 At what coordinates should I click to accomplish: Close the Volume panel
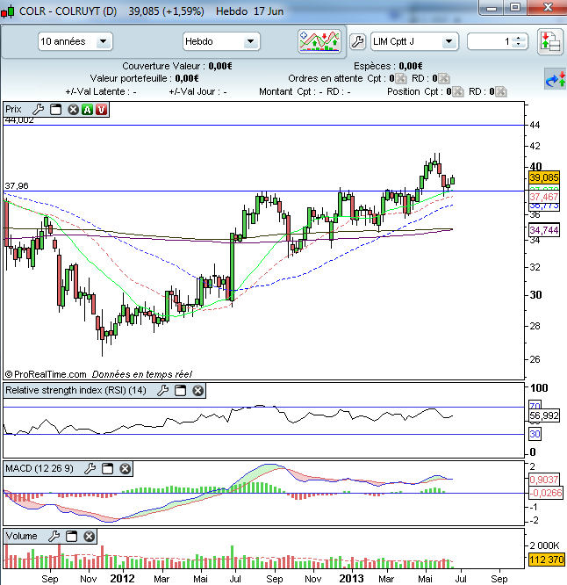[90, 537]
